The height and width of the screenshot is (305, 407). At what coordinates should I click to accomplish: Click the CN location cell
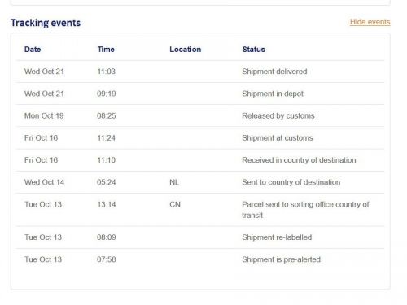click(x=175, y=204)
